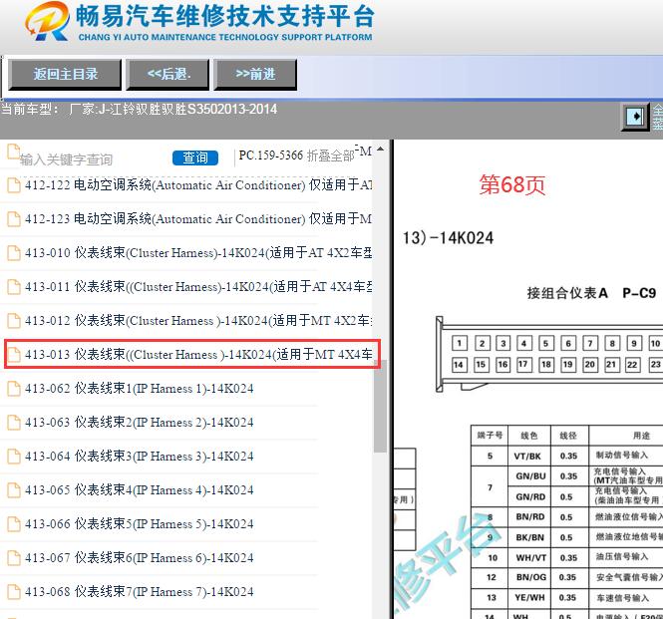Click the document icon beside 413-065
The image size is (663, 619).
tap(14, 489)
